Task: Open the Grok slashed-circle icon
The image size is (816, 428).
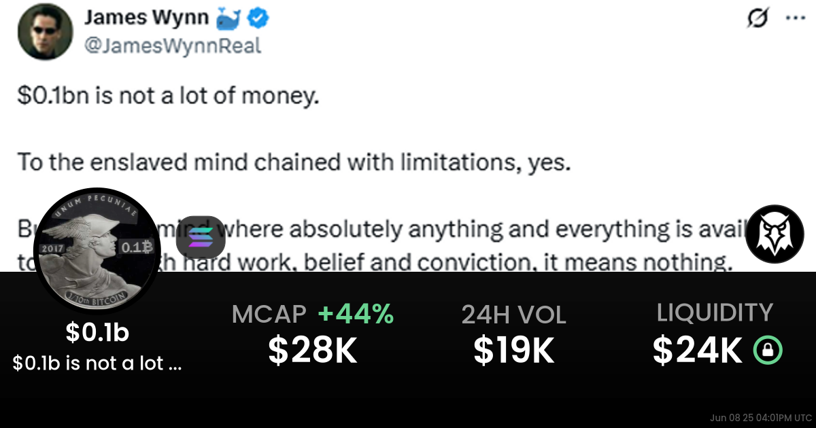Action: (x=755, y=20)
